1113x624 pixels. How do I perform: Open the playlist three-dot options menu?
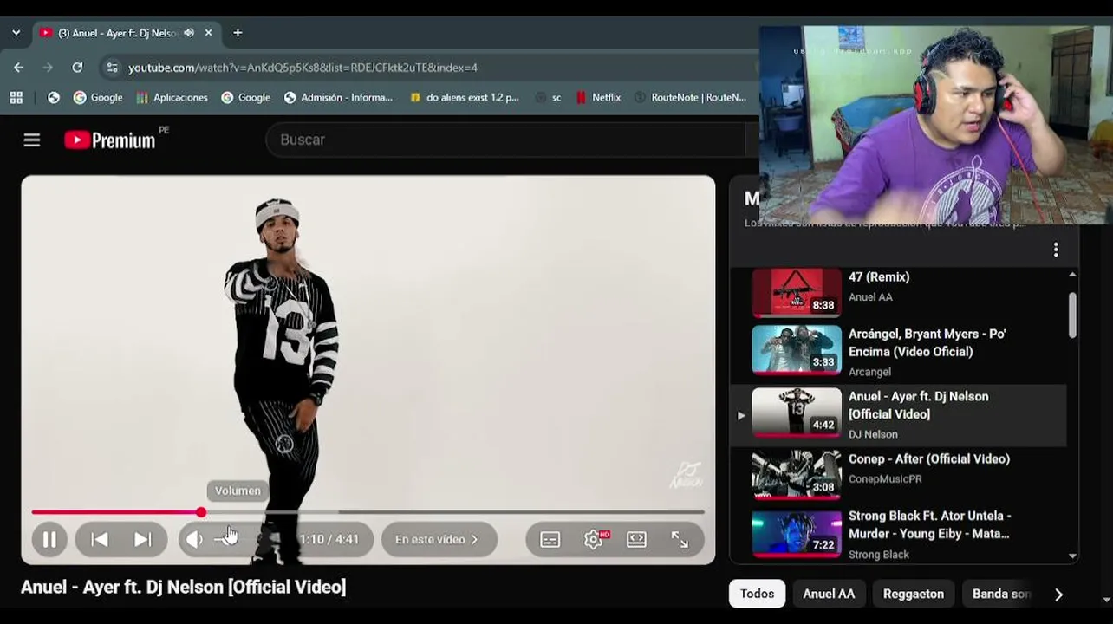(x=1056, y=250)
